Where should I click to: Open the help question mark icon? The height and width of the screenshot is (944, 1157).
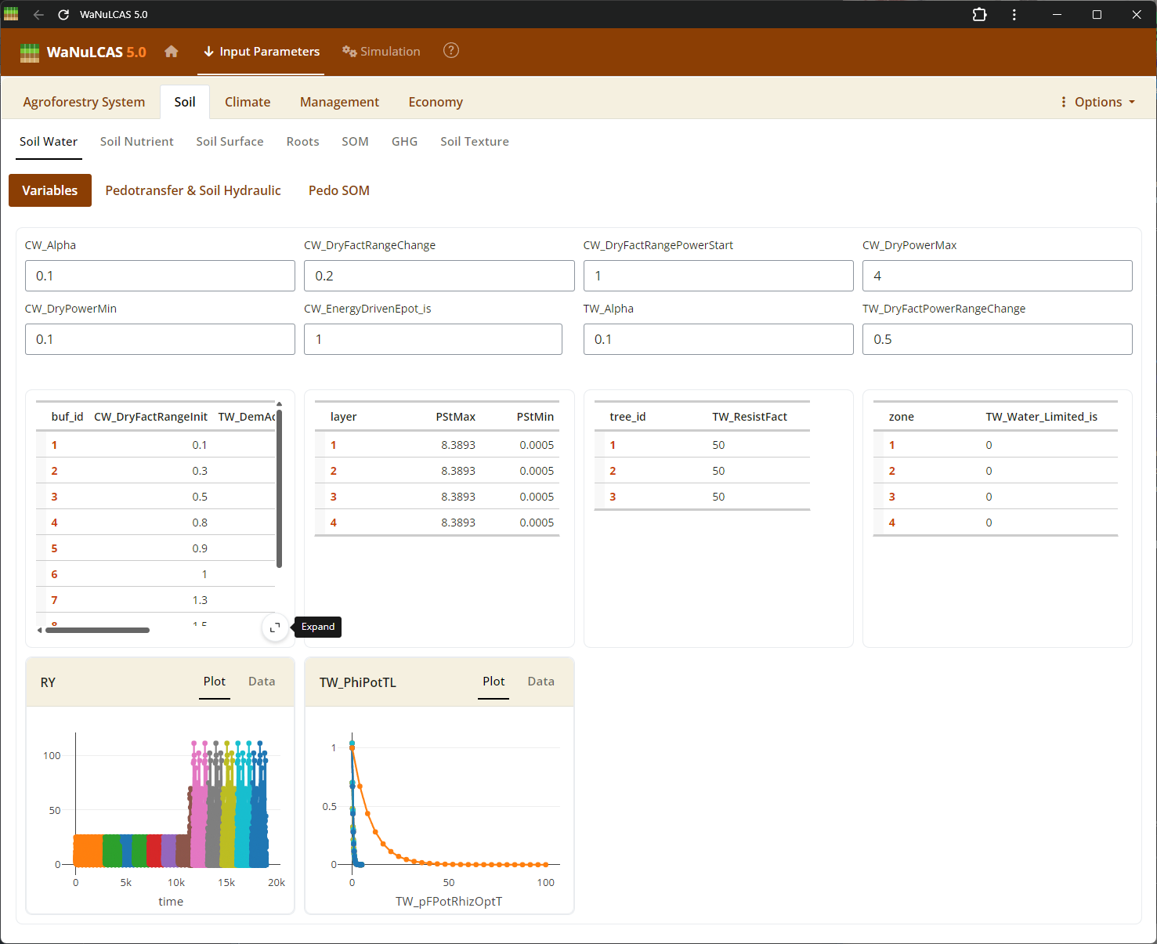pos(451,51)
